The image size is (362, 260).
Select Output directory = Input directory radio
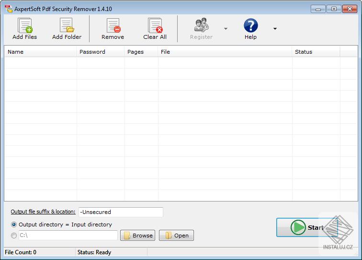(14, 225)
